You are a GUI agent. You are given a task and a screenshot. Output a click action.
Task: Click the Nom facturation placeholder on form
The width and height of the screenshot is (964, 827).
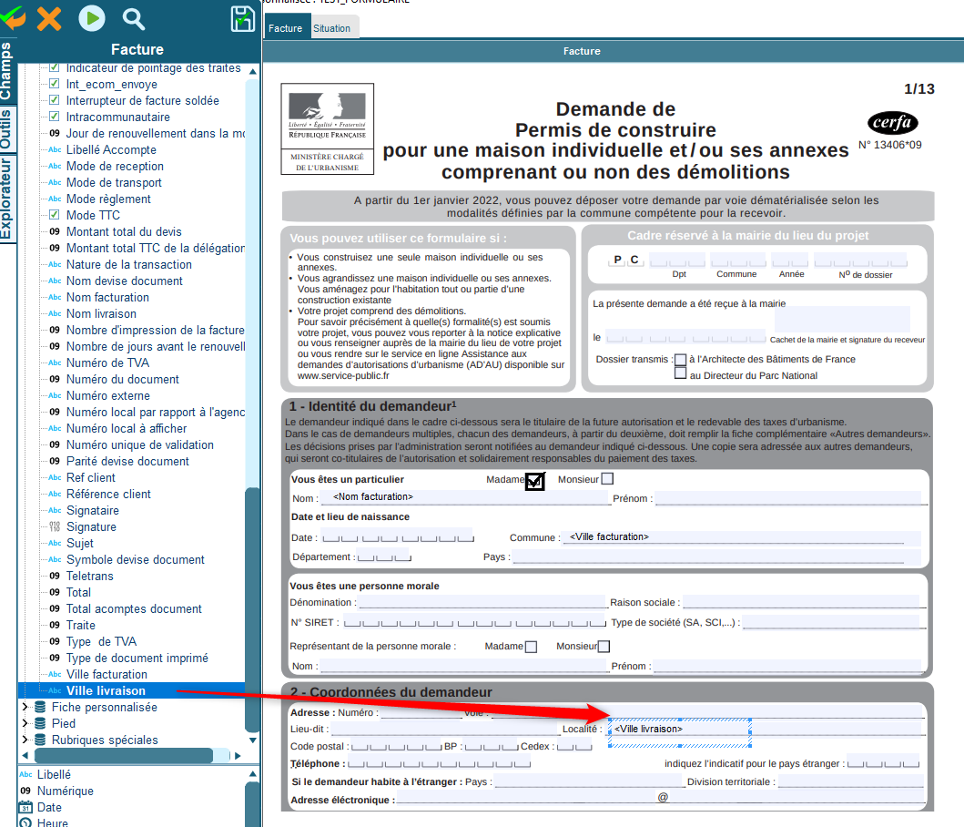372,496
